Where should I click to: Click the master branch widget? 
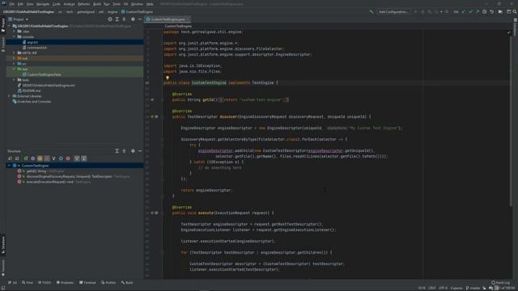pyautogui.click(x=473, y=288)
